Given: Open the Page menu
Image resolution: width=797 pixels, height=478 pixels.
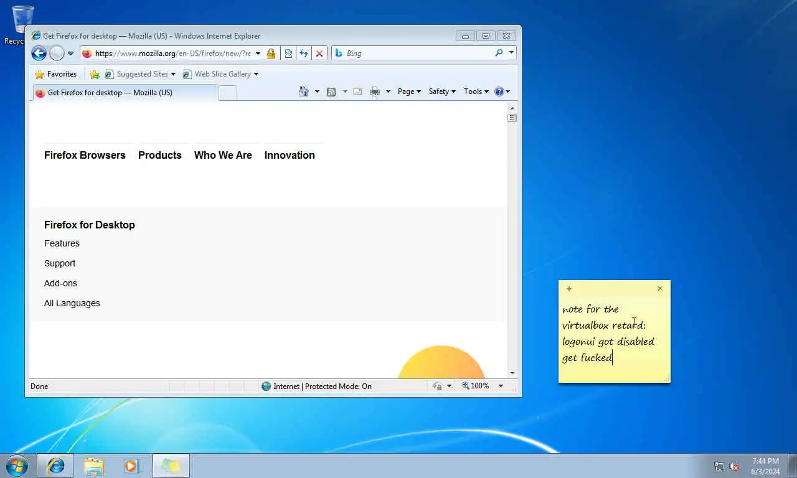Looking at the screenshot, I should click(409, 91).
